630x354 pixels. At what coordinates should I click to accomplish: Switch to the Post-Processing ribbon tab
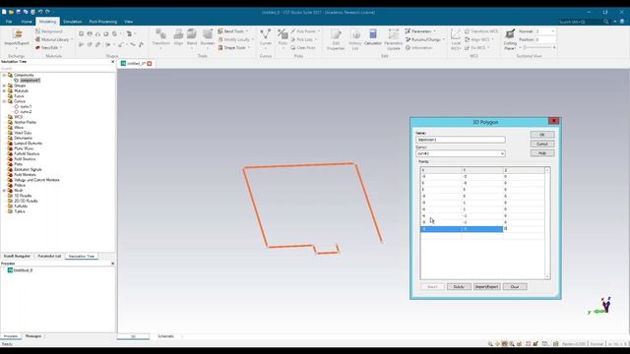(x=102, y=22)
